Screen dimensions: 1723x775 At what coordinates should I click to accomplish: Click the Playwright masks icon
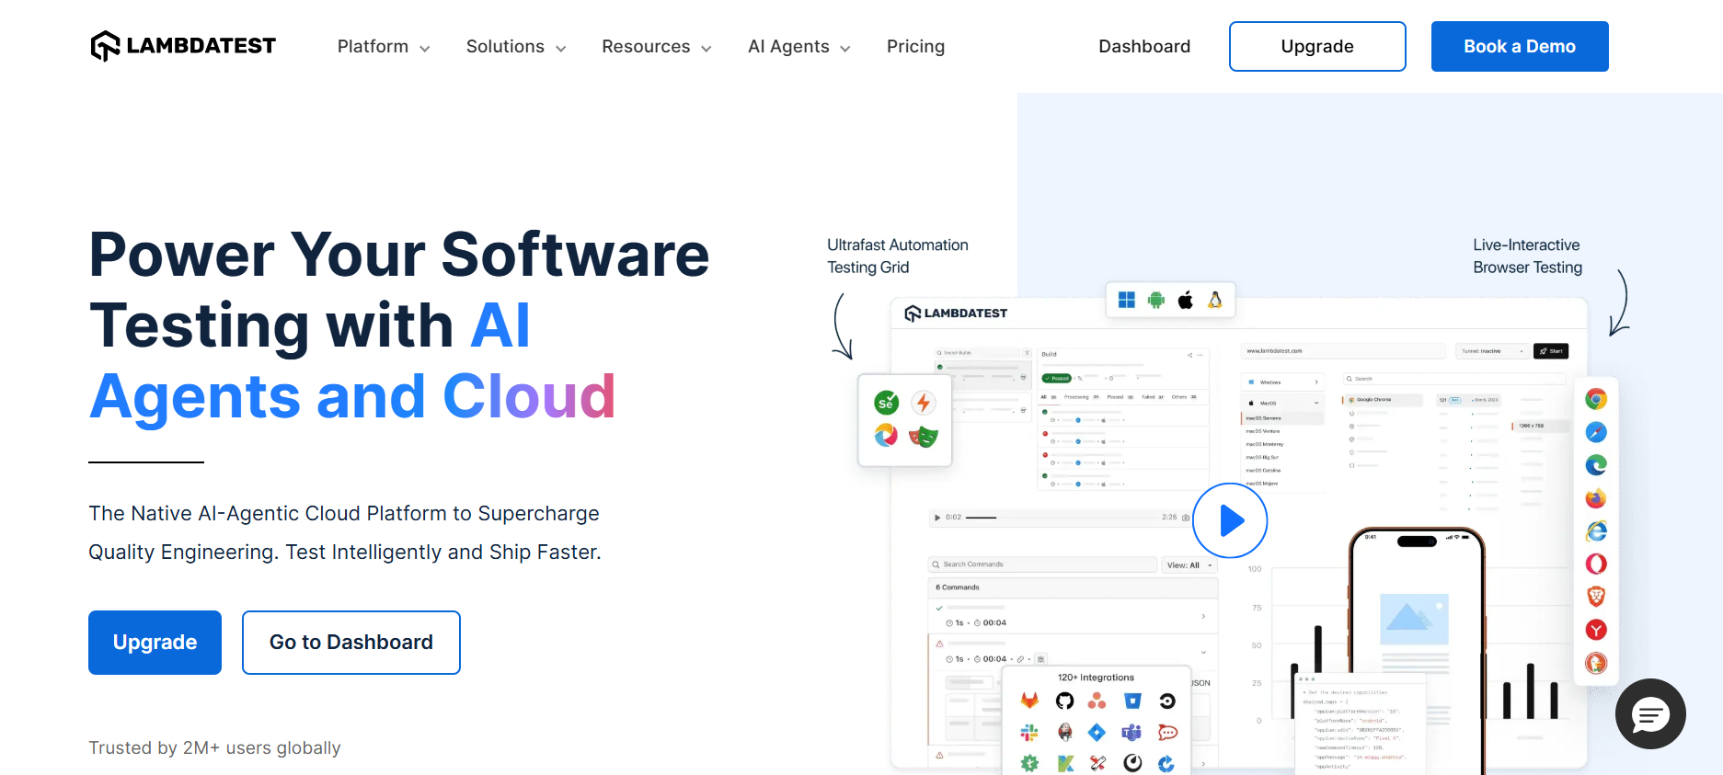[x=924, y=436]
